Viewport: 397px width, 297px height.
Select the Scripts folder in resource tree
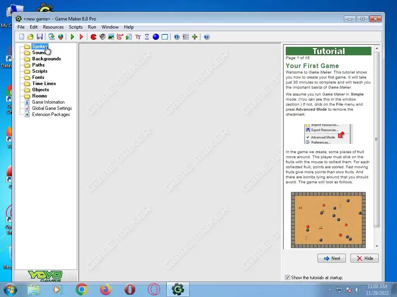click(x=40, y=71)
